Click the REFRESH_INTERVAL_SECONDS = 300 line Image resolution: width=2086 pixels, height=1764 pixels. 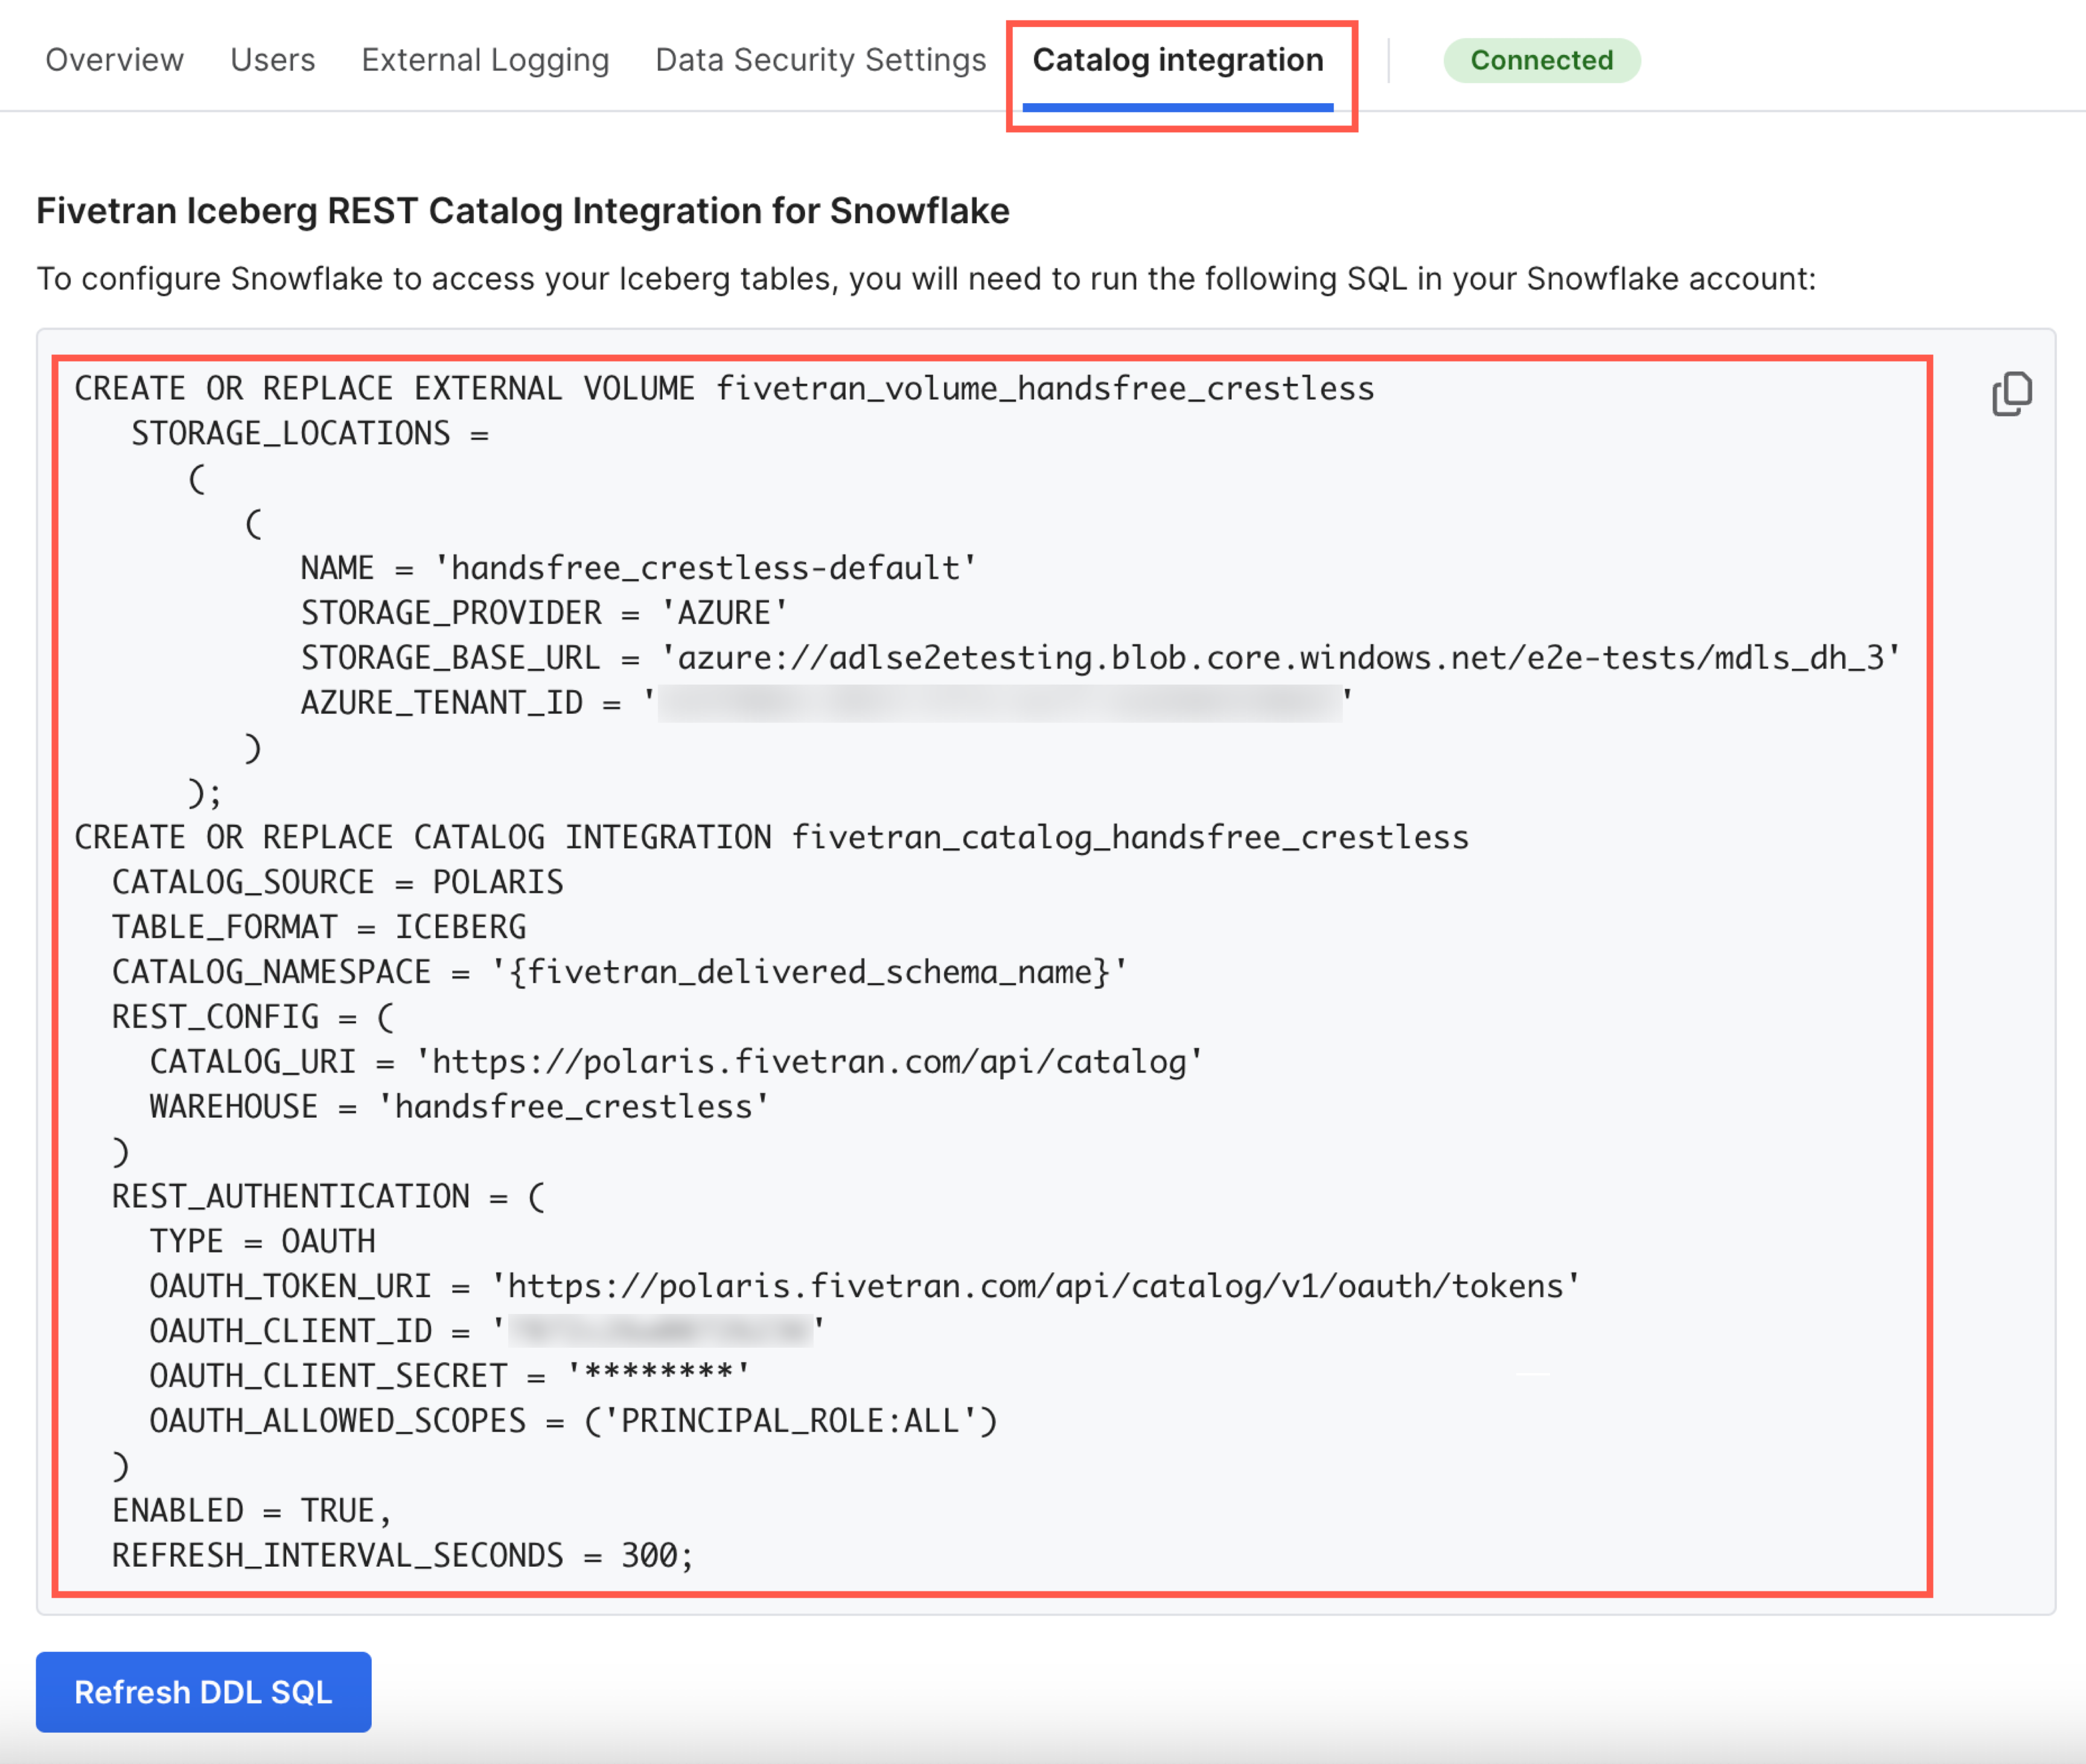[x=402, y=1555]
